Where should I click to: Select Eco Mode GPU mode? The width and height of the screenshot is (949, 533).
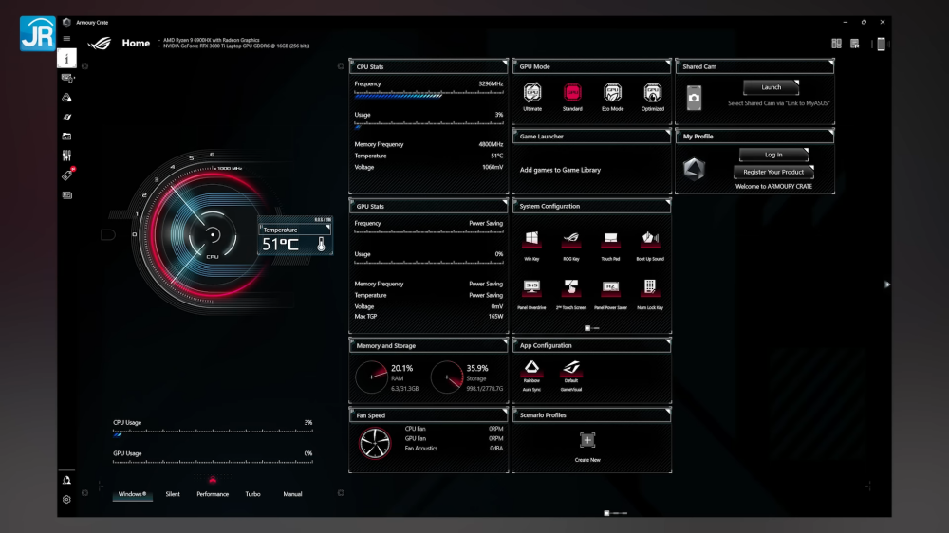(612, 98)
